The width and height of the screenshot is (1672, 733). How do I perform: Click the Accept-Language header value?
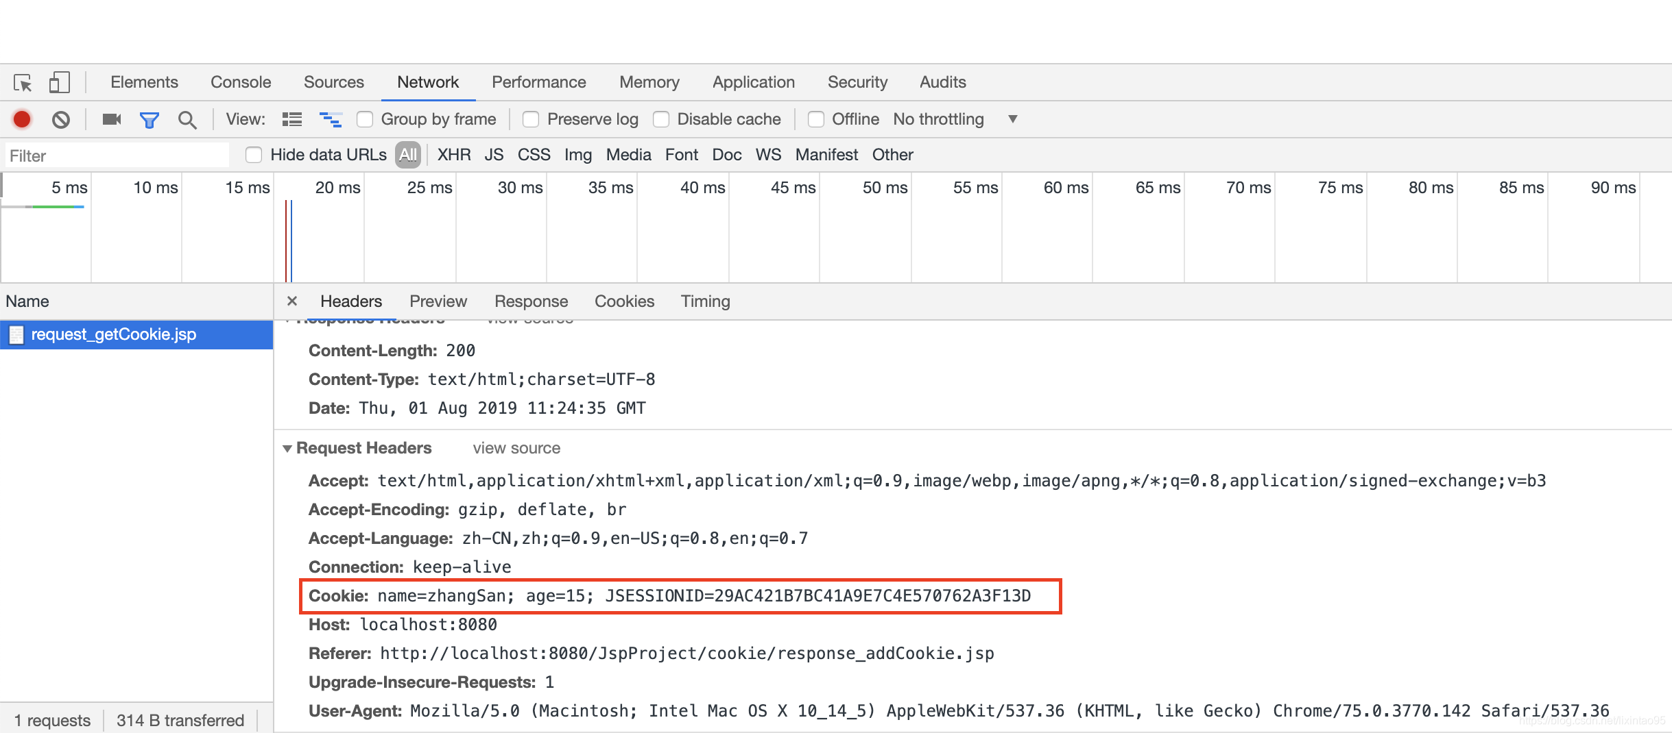634,538
